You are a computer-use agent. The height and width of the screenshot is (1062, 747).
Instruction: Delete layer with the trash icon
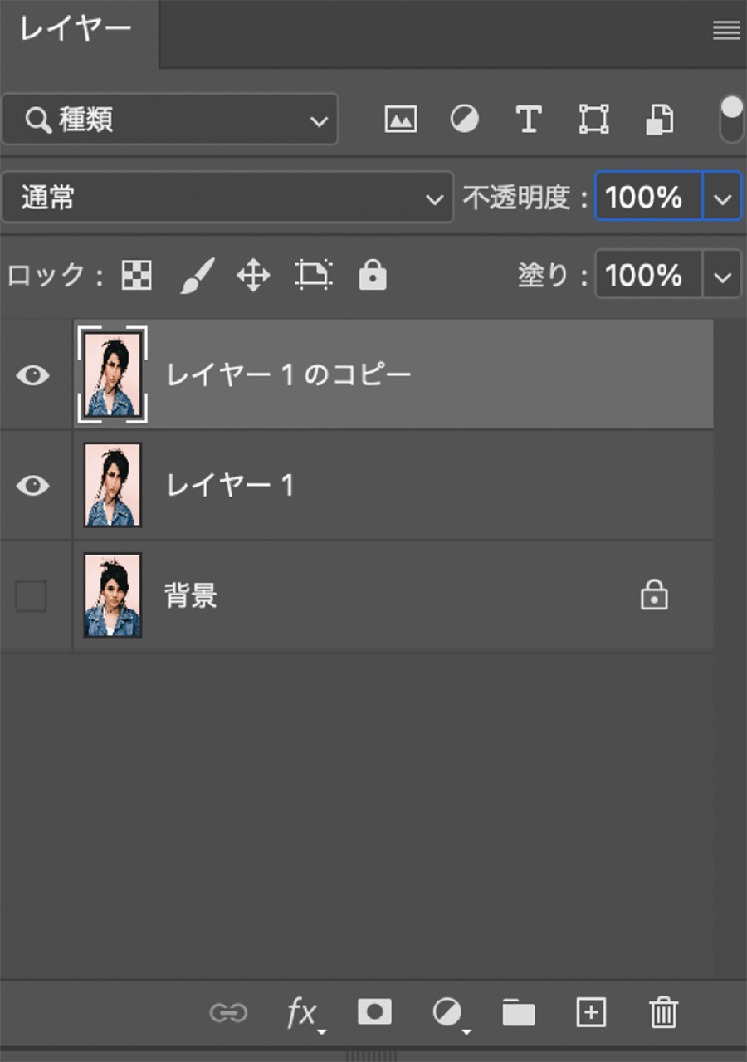click(663, 1012)
